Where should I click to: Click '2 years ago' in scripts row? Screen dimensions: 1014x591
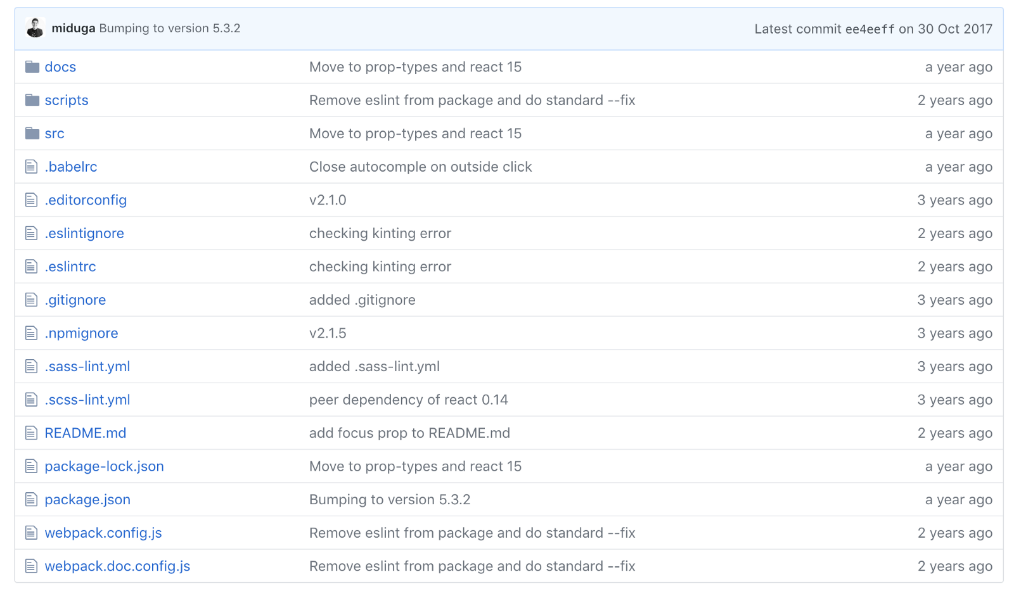pos(955,100)
